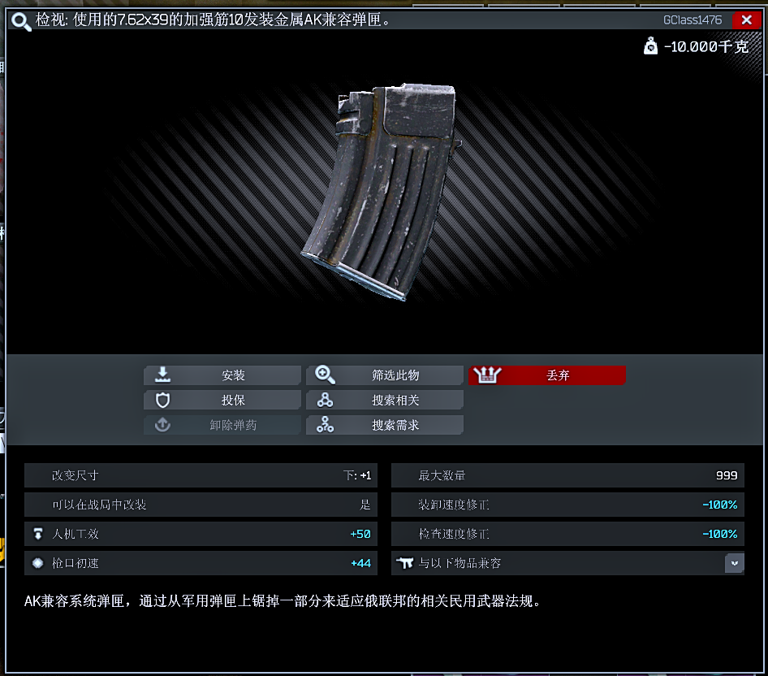
Task: Click the basket icon on 丢弃
Action: point(487,375)
